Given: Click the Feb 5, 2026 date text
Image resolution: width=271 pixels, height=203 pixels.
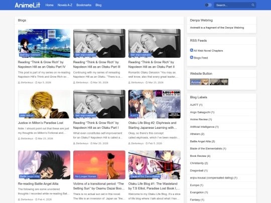Looking at the screenshot, I should [155, 143].
